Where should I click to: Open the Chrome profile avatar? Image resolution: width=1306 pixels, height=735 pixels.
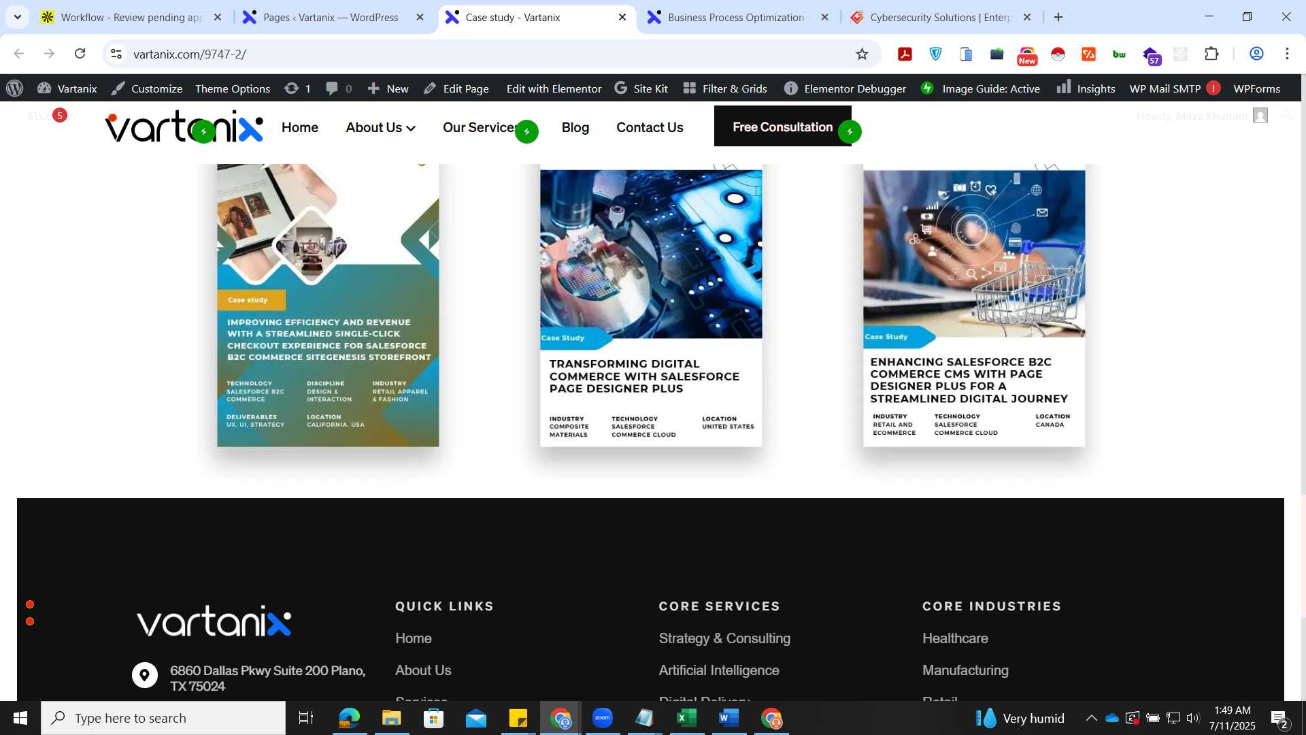click(x=1256, y=54)
